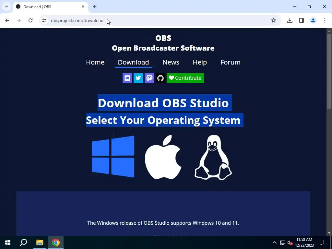332x249 pixels.
Task: Click the OBS site title
Action: point(163,43)
